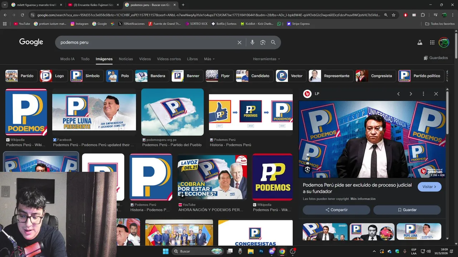Open the YouTube bookmark
This screenshot has width=458, height=257.
tap(22, 24)
